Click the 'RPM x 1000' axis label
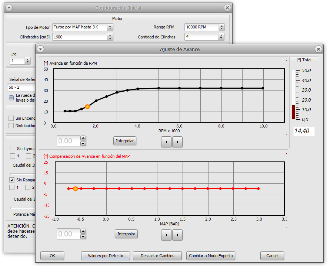The image size is (327, 266). (169, 131)
